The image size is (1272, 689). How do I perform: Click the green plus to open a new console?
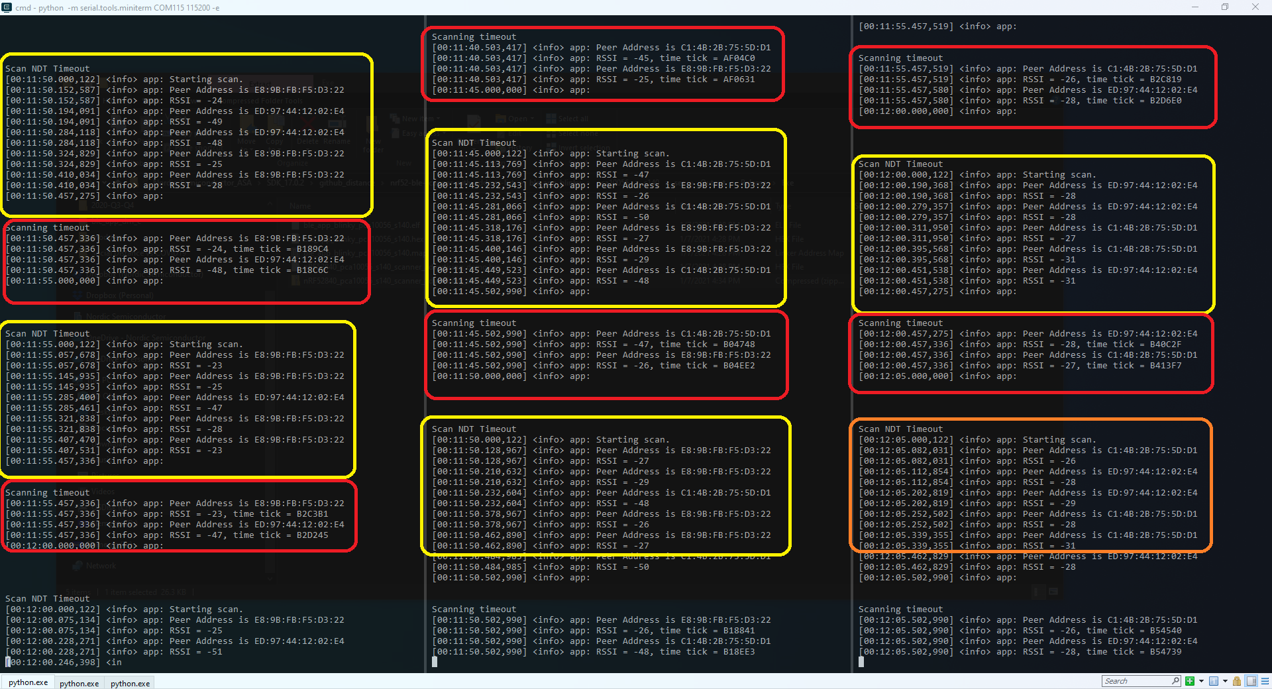click(1189, 681)
